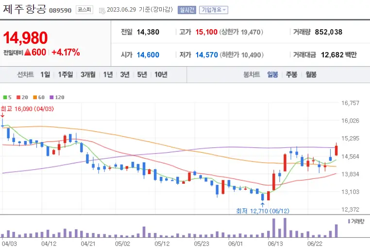This screenshot has width=370, height=248.
Task: Select the 3년 line chart tab
Action: click(x=125, y=75)
